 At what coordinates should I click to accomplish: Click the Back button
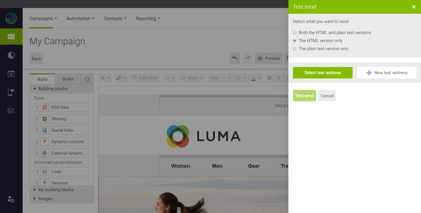point(36,58)
